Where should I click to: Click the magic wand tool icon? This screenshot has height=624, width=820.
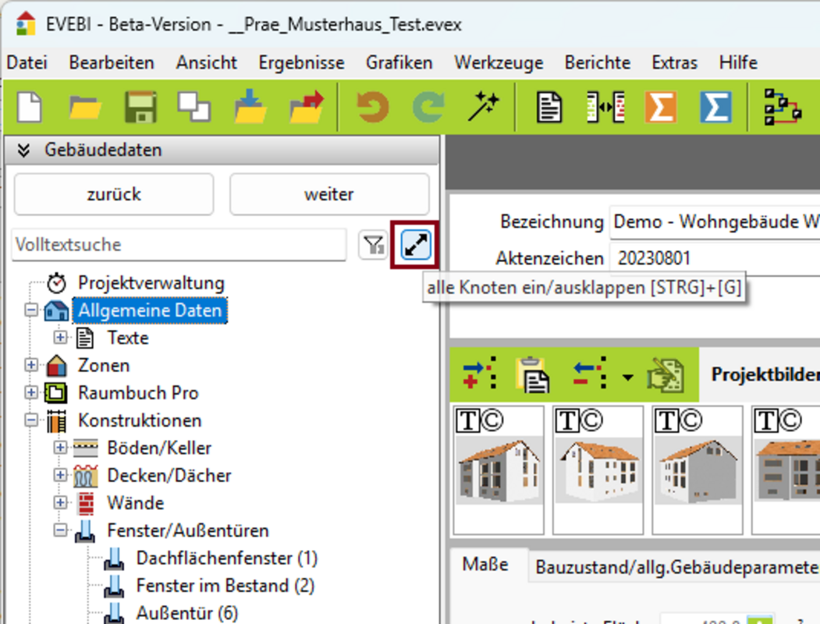[483, 107]
